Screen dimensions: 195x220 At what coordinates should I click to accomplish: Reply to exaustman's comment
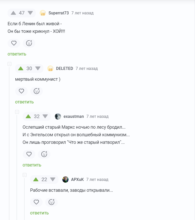[x=32, y=165]
